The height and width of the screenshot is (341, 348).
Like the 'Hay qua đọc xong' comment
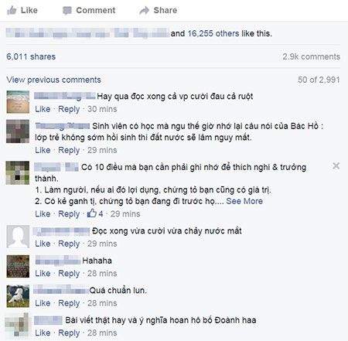coord(43,109)
